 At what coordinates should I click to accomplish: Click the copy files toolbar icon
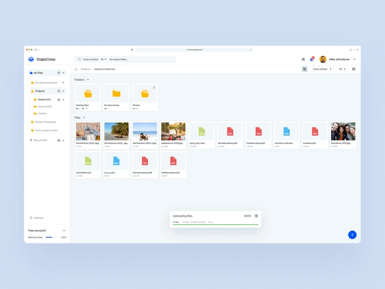(305, 69)
